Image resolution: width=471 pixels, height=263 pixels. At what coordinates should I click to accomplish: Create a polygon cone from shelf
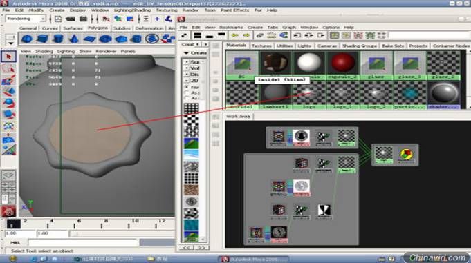coord(74,39)
